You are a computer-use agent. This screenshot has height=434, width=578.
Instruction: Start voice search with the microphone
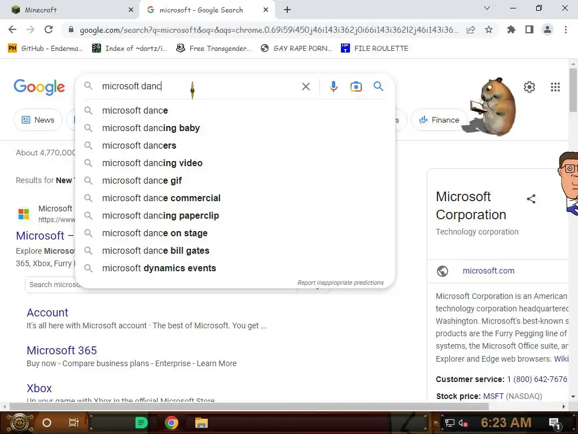(333, 86)
